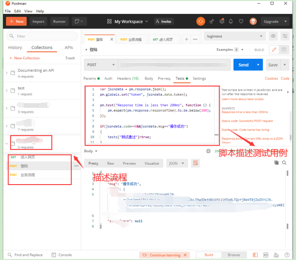Toggle the wrap lines icon in response
This screenshot has width=296, height=260.
pos(195,163)
